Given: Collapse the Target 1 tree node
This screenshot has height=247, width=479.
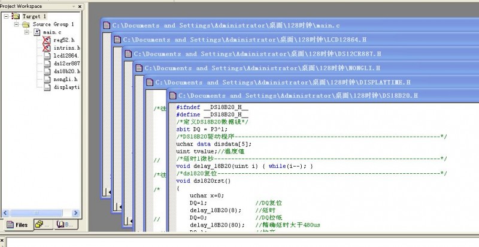Looking at the screenshot, I should point(7,16).
